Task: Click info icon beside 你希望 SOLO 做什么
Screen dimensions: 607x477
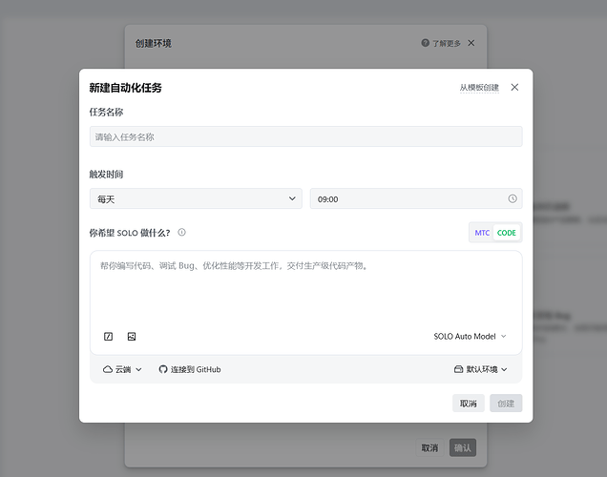Action: tap(181, 232)
